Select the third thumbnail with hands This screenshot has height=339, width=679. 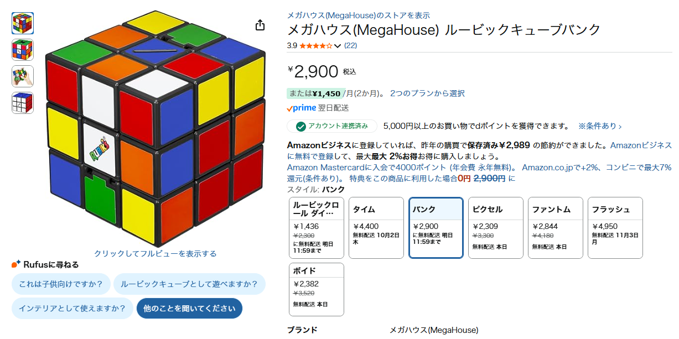point(23,76)
